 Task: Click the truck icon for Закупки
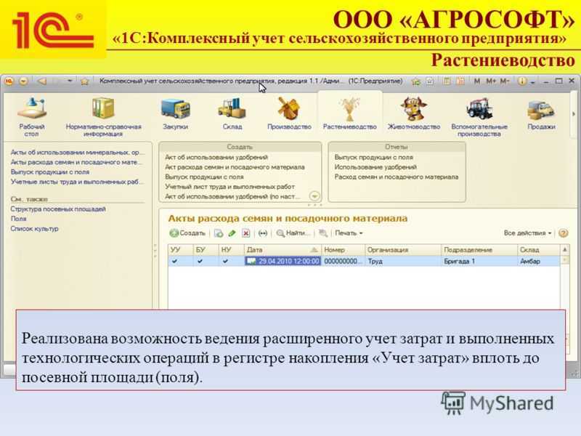click(x=175, y=108)
